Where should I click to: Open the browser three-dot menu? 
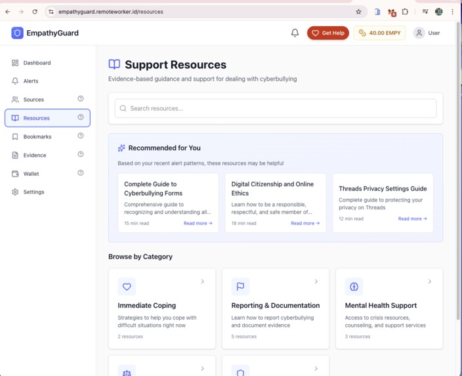tap(452, 12)
